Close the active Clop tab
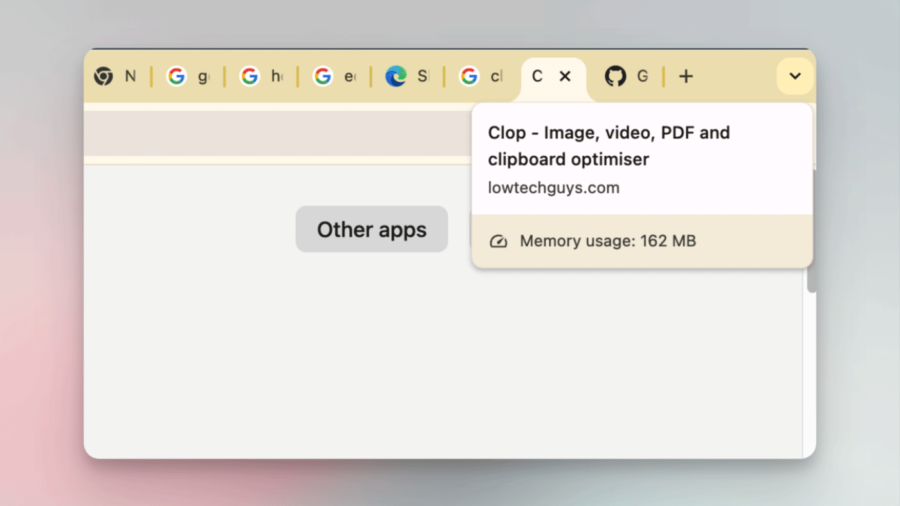This screenshot has width=900, height=506. pos(565,77)
